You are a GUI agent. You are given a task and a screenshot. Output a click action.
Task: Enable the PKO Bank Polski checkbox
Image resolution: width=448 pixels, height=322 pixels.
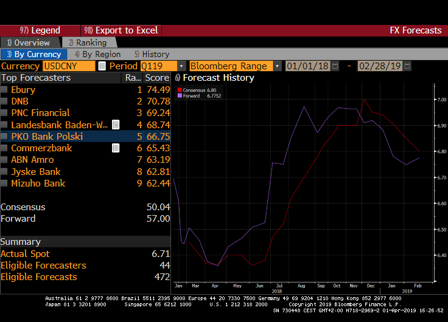tap(5, 137)
